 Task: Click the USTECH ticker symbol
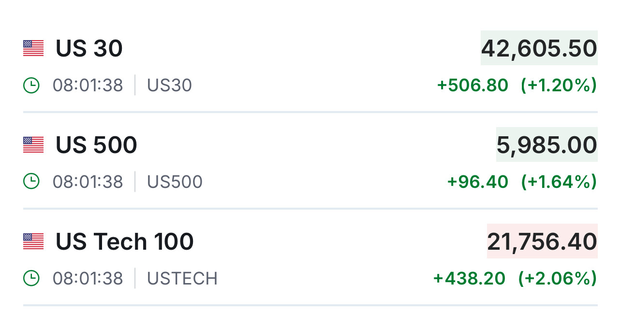182,278
